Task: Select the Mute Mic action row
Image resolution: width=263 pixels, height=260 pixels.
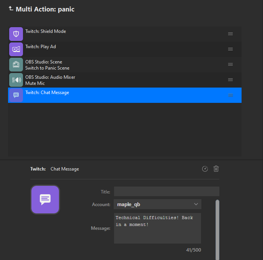Action: pos(125,80)
